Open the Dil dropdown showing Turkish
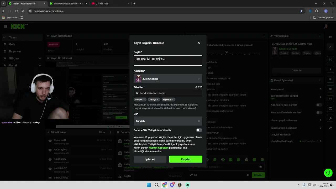Viewport: 336px width, 189px height. pos(168,121)
